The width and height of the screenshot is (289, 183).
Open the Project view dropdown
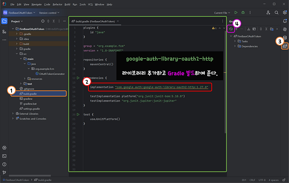(x=17, y=21)
